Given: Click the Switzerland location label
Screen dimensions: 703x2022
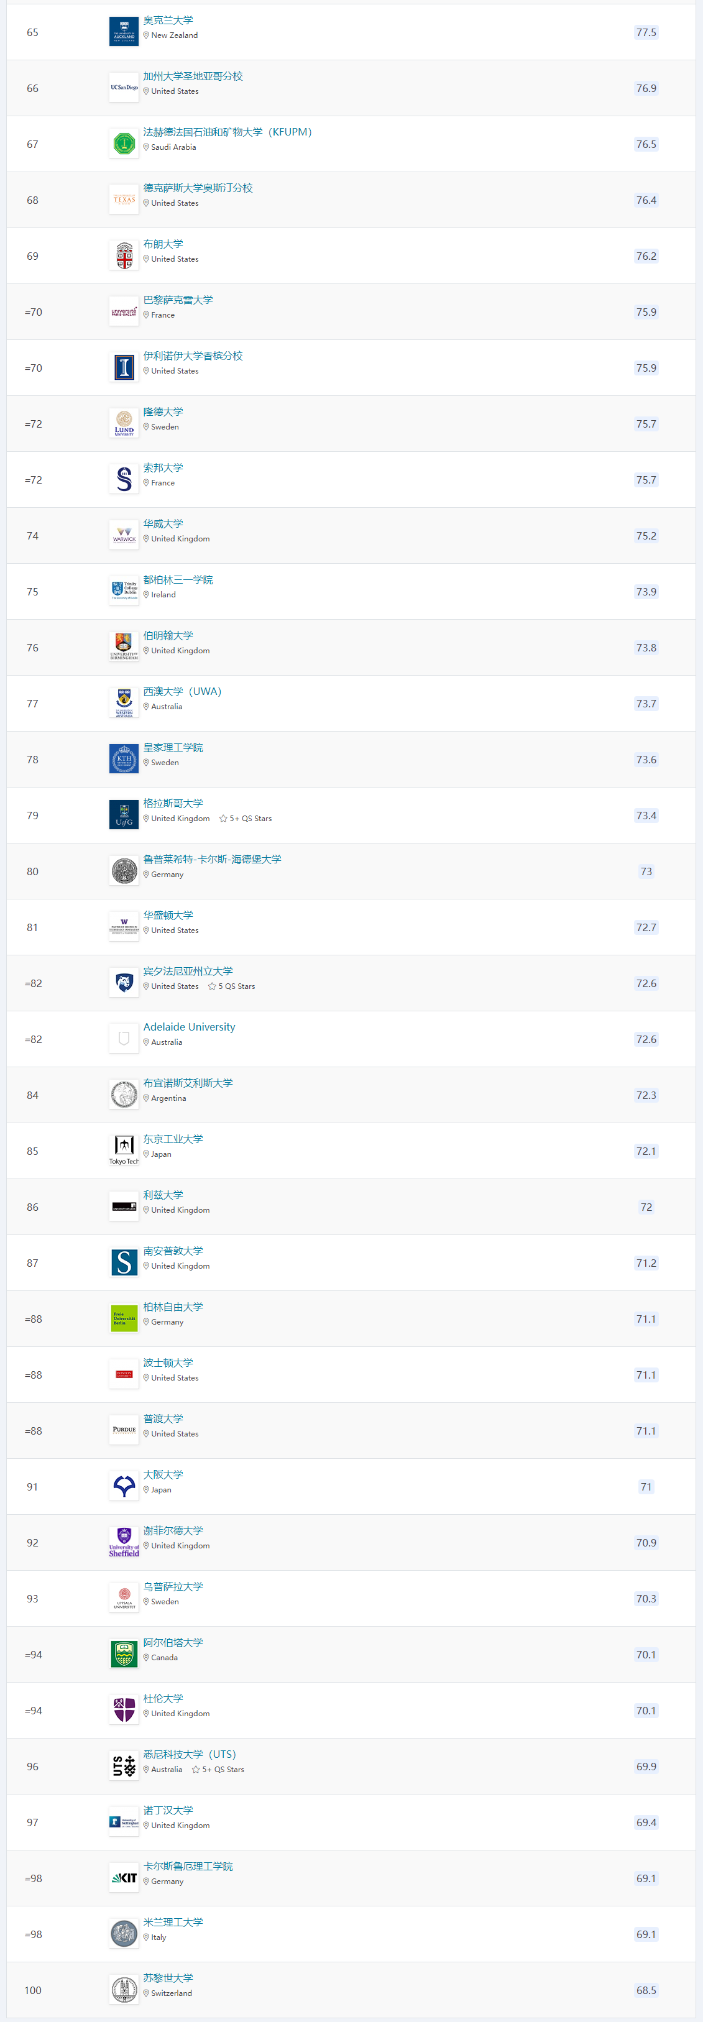Looking at the screenshot, I should (167, 1993).
